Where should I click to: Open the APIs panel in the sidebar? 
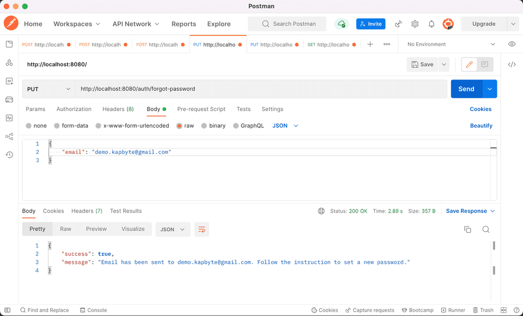pos(9,63)
